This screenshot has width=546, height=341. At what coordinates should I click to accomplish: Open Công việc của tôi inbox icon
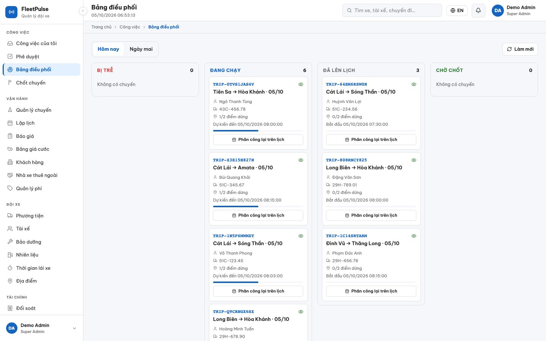point(10,44)
